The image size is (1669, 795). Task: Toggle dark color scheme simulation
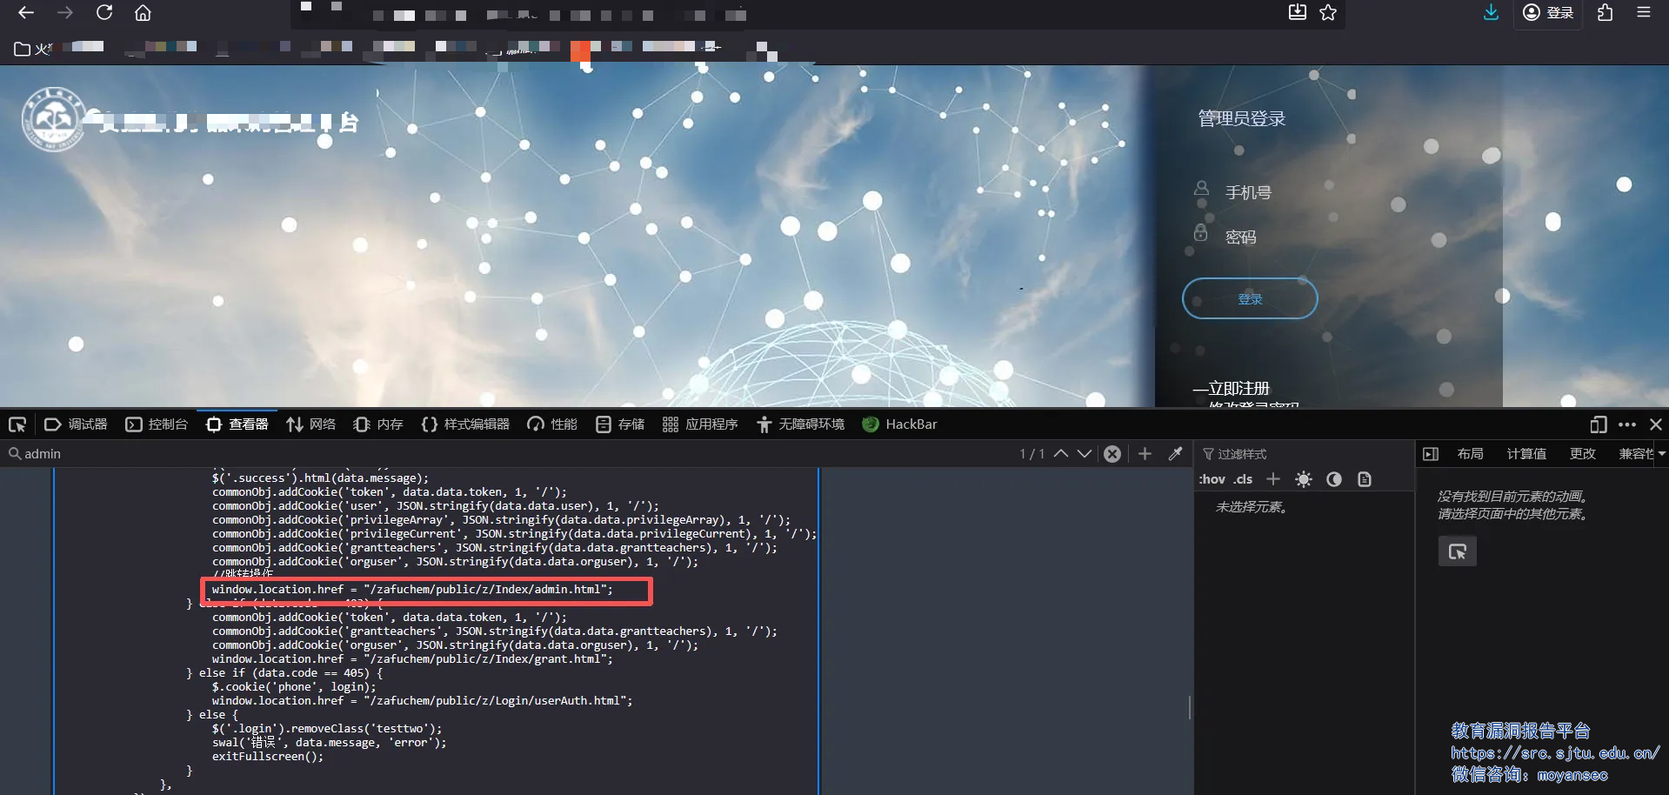tap(1334, 479)
